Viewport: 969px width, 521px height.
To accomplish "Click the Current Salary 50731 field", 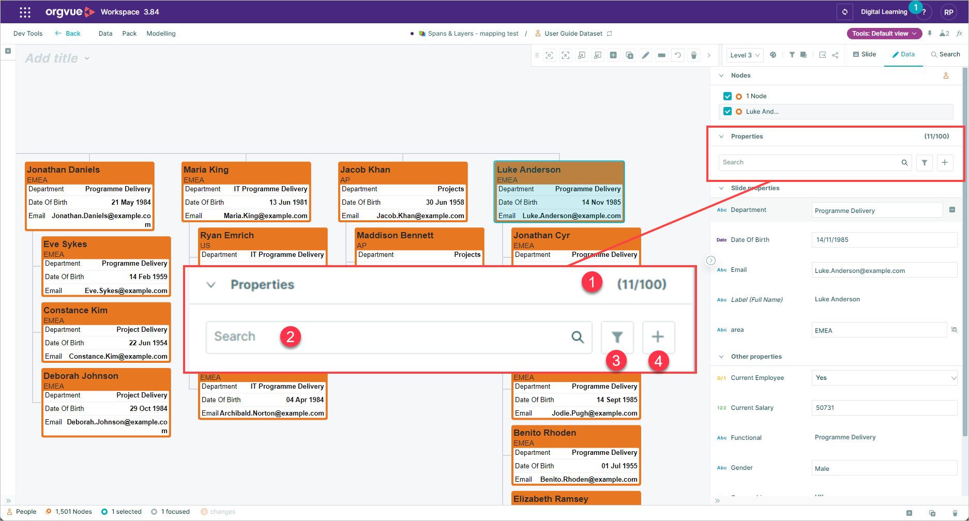I will click(x=885, y=408).
